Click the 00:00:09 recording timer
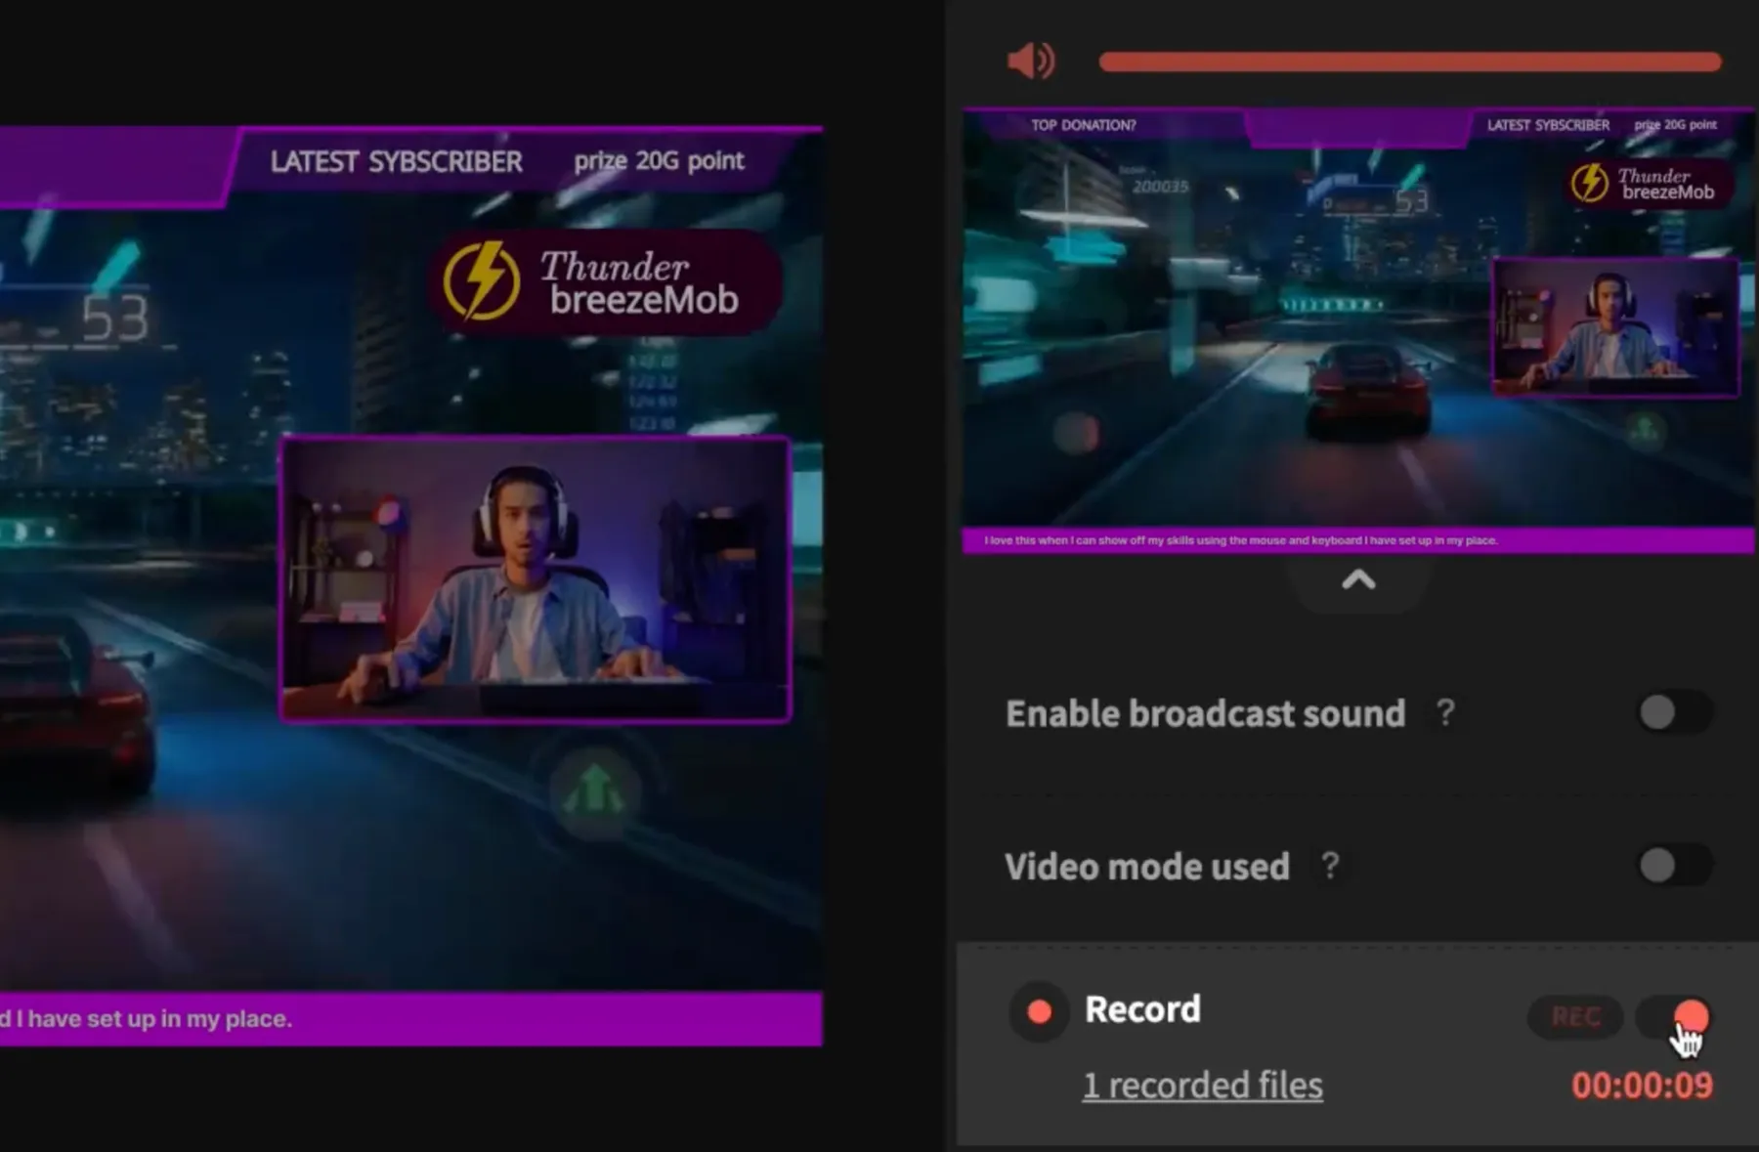The width and height of the screenshot is (1759, 1152). 1642,1086
